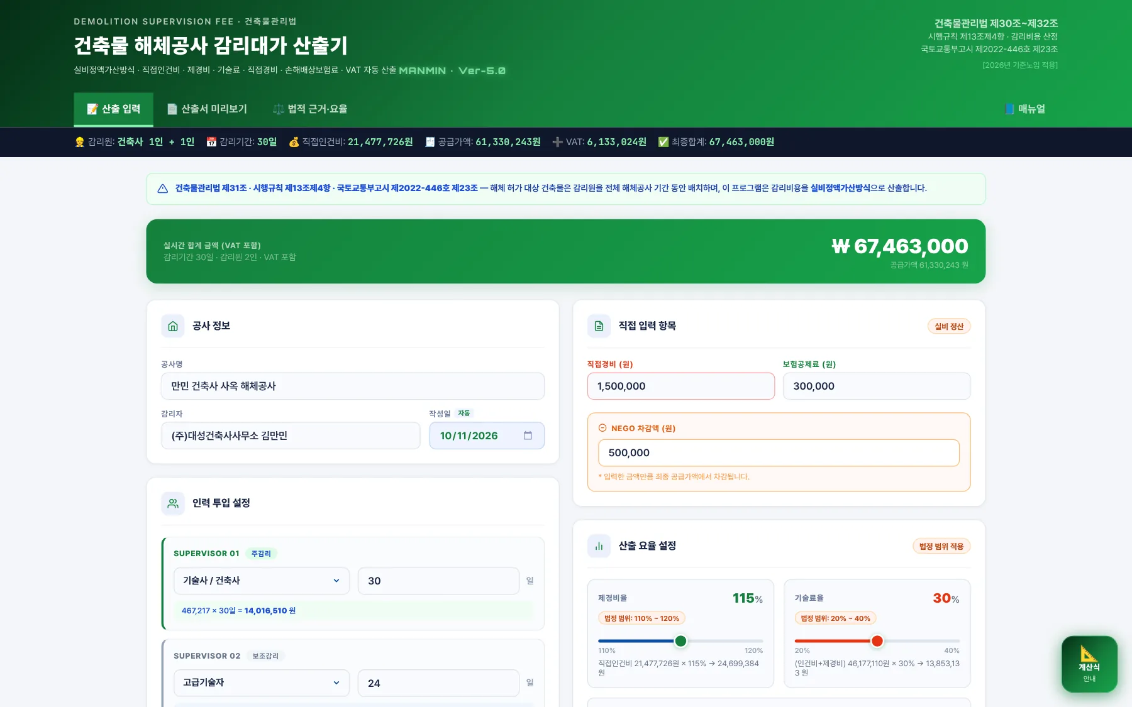This screenshot has width=1132, height=707.
Task: Click the 법정 범위: 20% ~ 40% label
Action: 835,618
